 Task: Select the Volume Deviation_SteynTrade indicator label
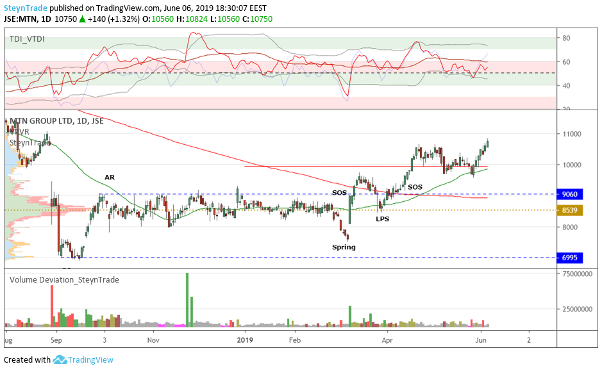click(64, 279)
